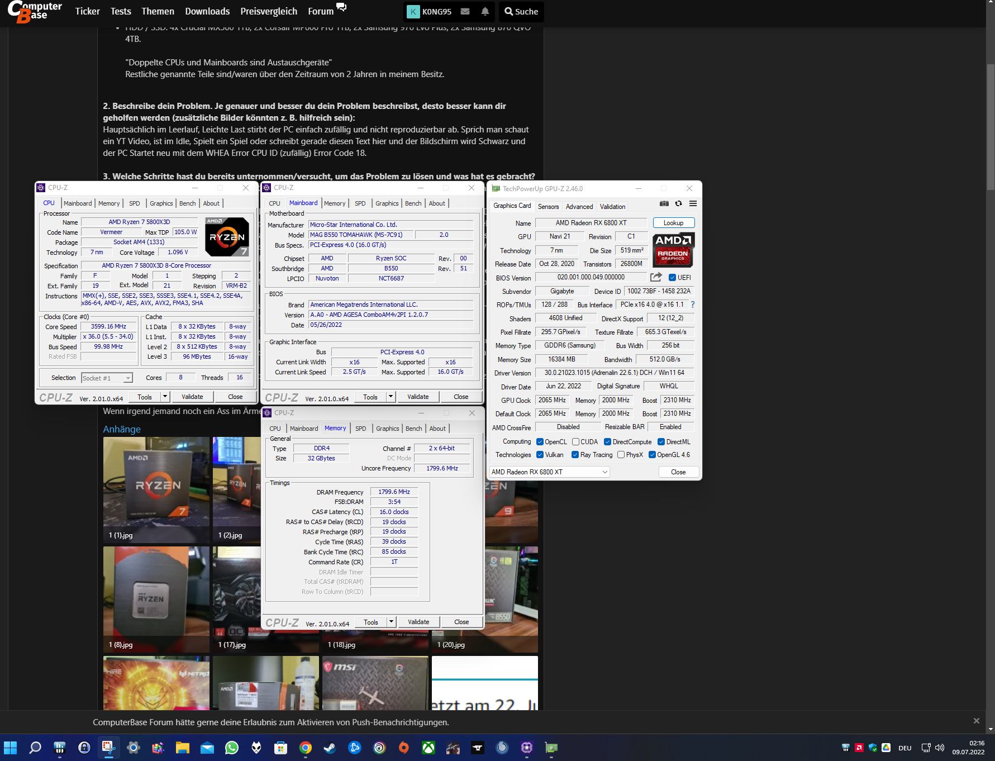Open Battle.net from the taskbar
This screenshot has height=761, width=995.
coord(355,748)
